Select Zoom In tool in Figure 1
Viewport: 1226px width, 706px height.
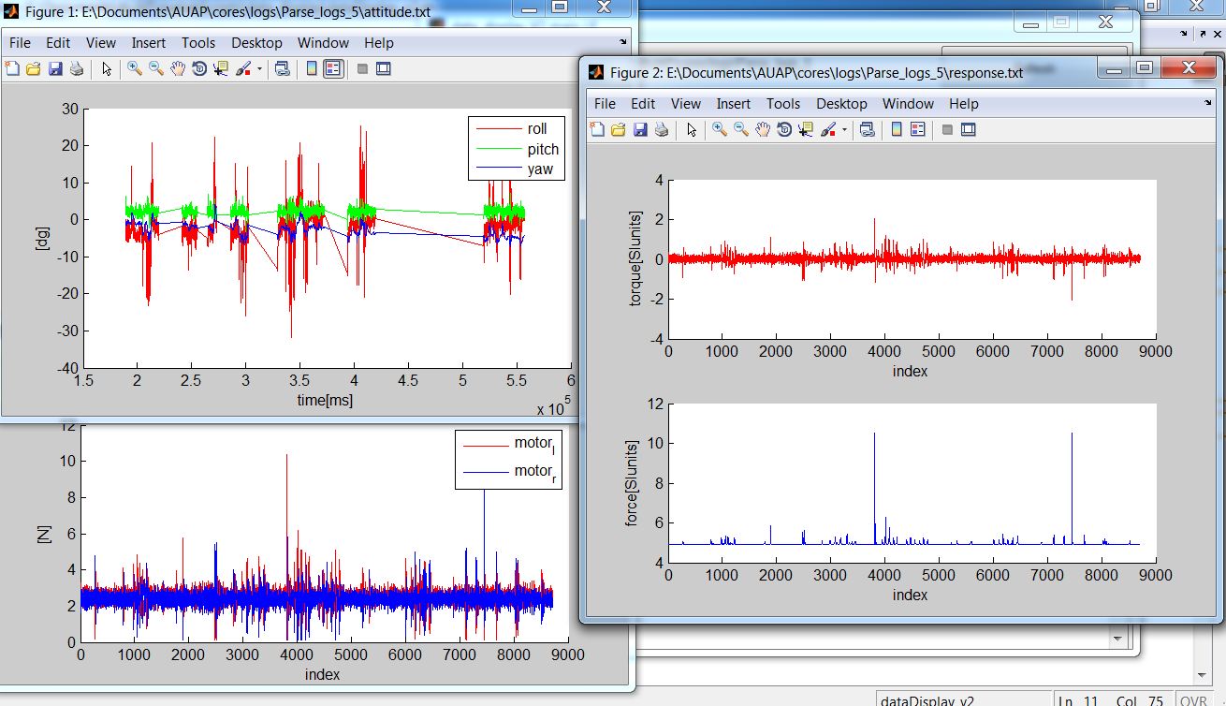tap(134, 68)
